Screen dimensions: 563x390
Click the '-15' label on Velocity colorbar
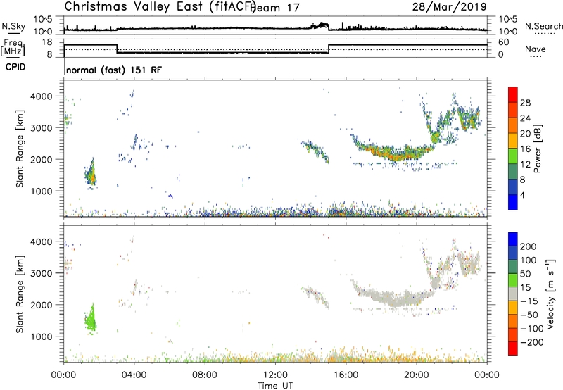(x=529, y=301)
